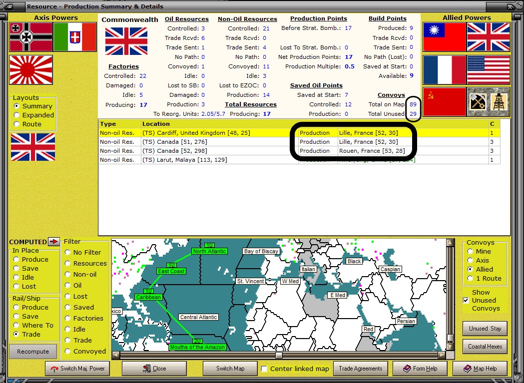524x383 pixels.
Task: Choose the Expanded layout
Action: 34,115
